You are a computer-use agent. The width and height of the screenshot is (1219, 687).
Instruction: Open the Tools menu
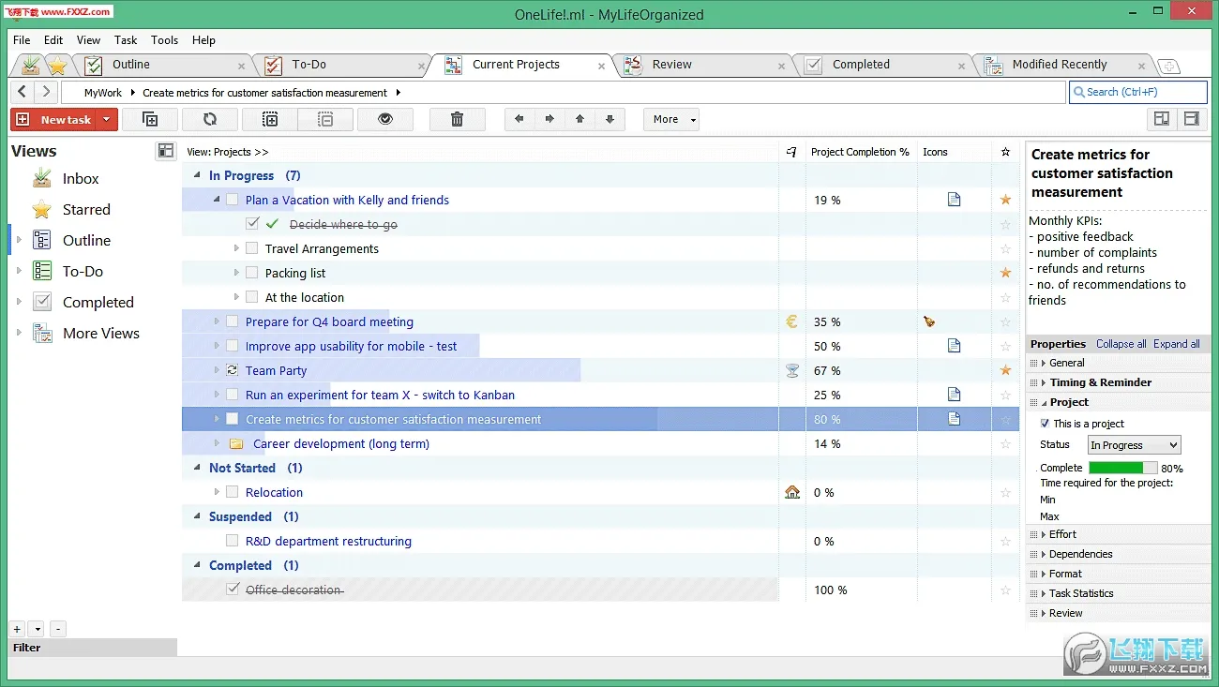tap(165, 40)
